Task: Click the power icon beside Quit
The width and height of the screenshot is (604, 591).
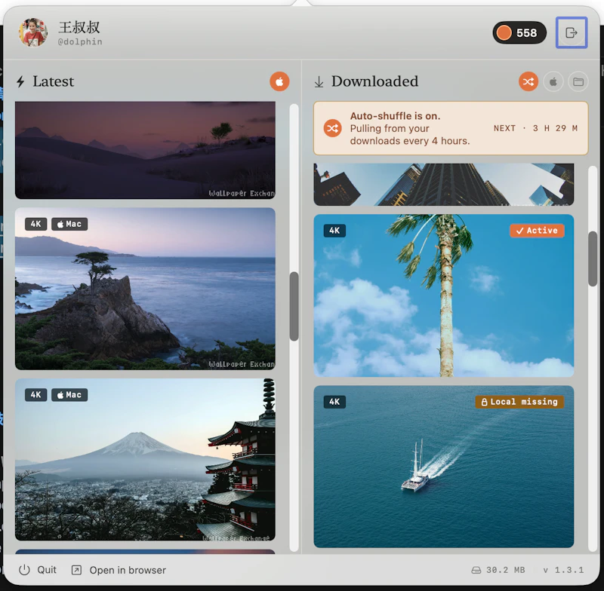Action: pyautogui.click(x=24, y=570)
